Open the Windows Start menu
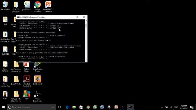Screen dimensions: 196x110 3,107
